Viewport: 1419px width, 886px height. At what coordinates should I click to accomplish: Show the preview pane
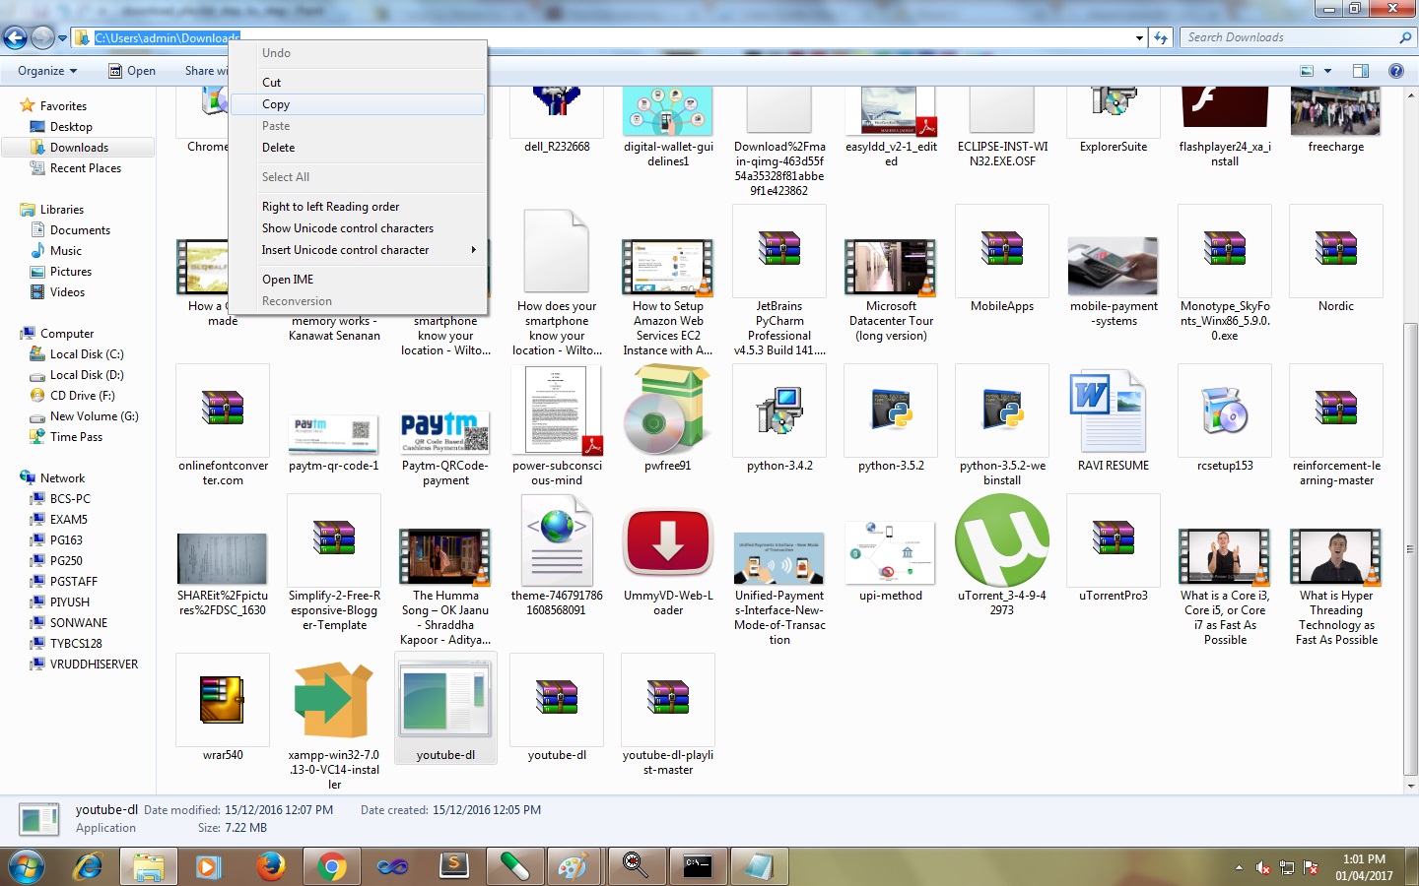click(x=1361, y=70)
